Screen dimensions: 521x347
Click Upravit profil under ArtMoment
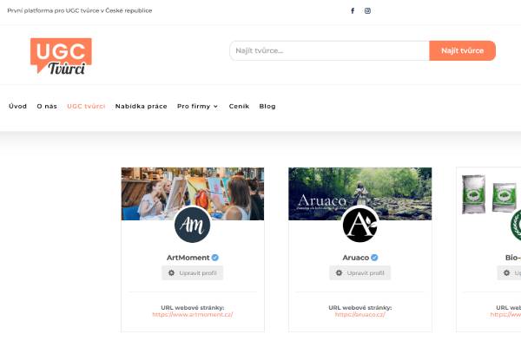[x=193, y=273]
